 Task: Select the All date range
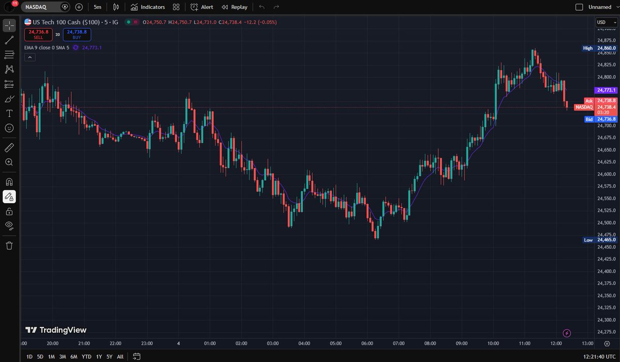(120, 356)
